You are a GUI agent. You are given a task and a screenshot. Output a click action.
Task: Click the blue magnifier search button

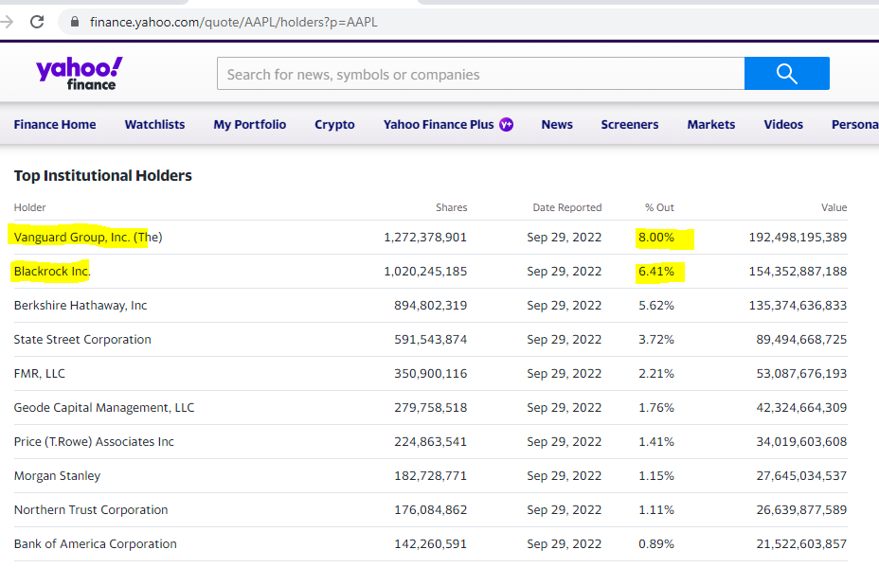pos(786,74)
